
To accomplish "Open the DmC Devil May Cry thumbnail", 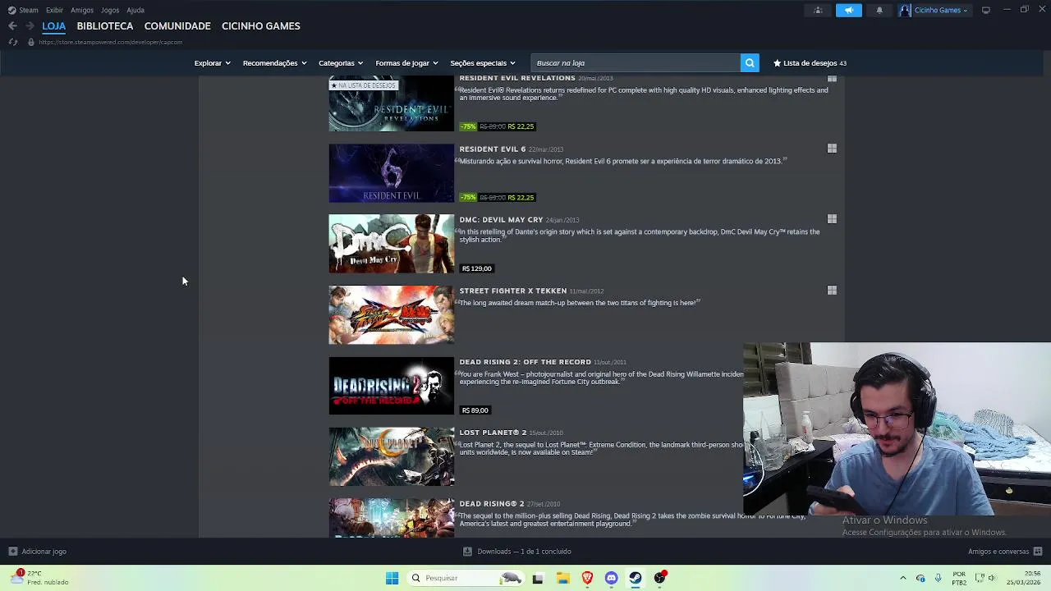I will (391, 244).
